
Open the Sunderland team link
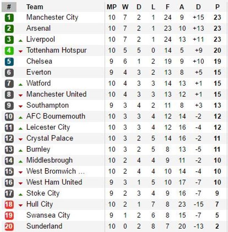click(44, 226)
